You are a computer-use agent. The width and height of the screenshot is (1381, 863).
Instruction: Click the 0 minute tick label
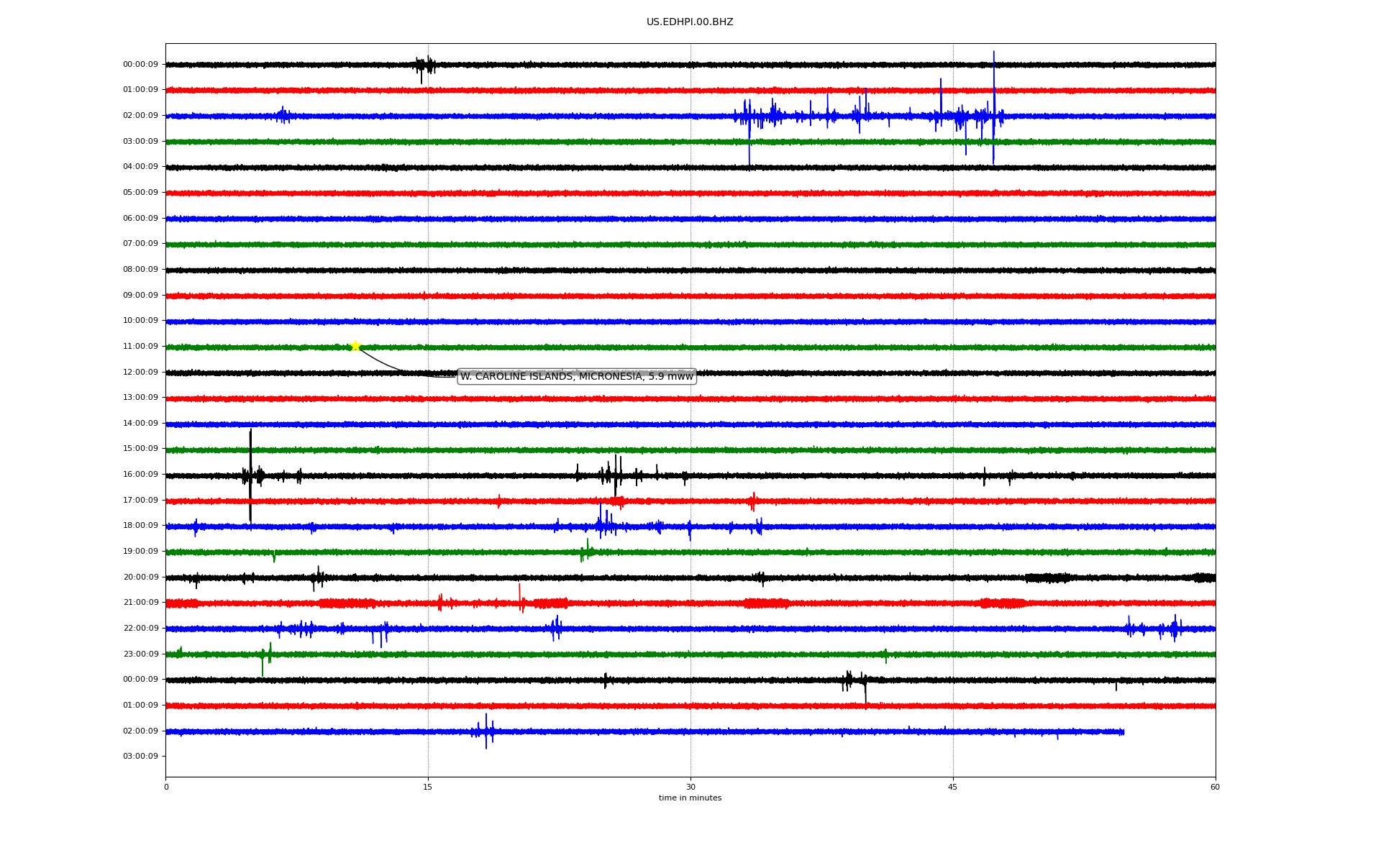tap(166, 787)
